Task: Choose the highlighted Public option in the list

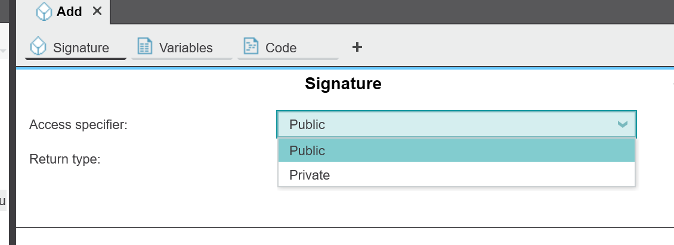Action: 456,150
